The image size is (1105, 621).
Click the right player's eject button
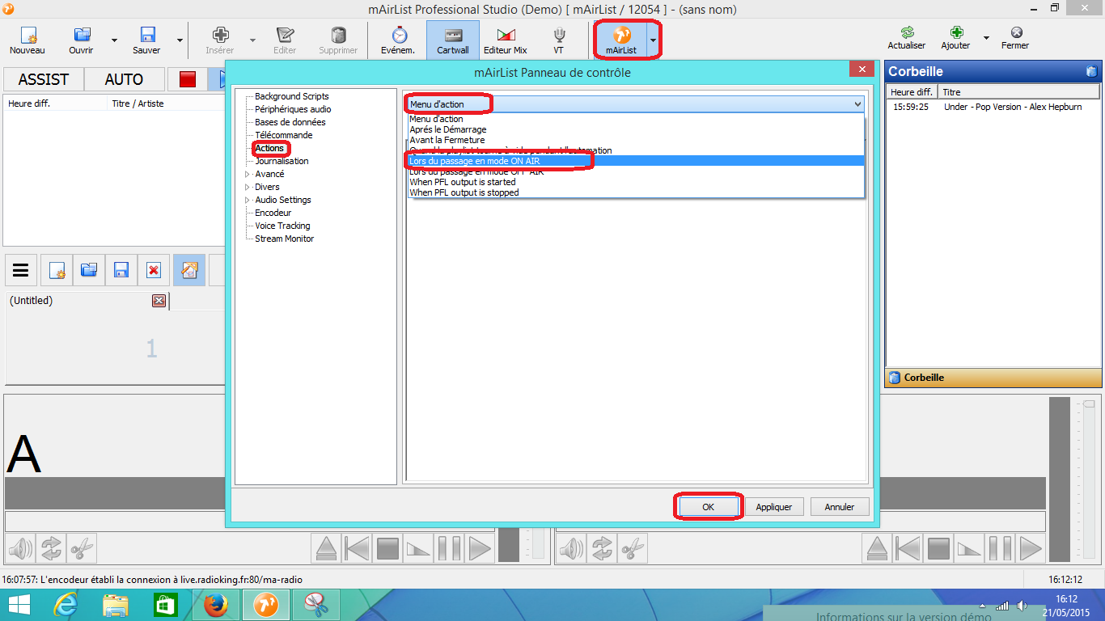coord(877,549)
